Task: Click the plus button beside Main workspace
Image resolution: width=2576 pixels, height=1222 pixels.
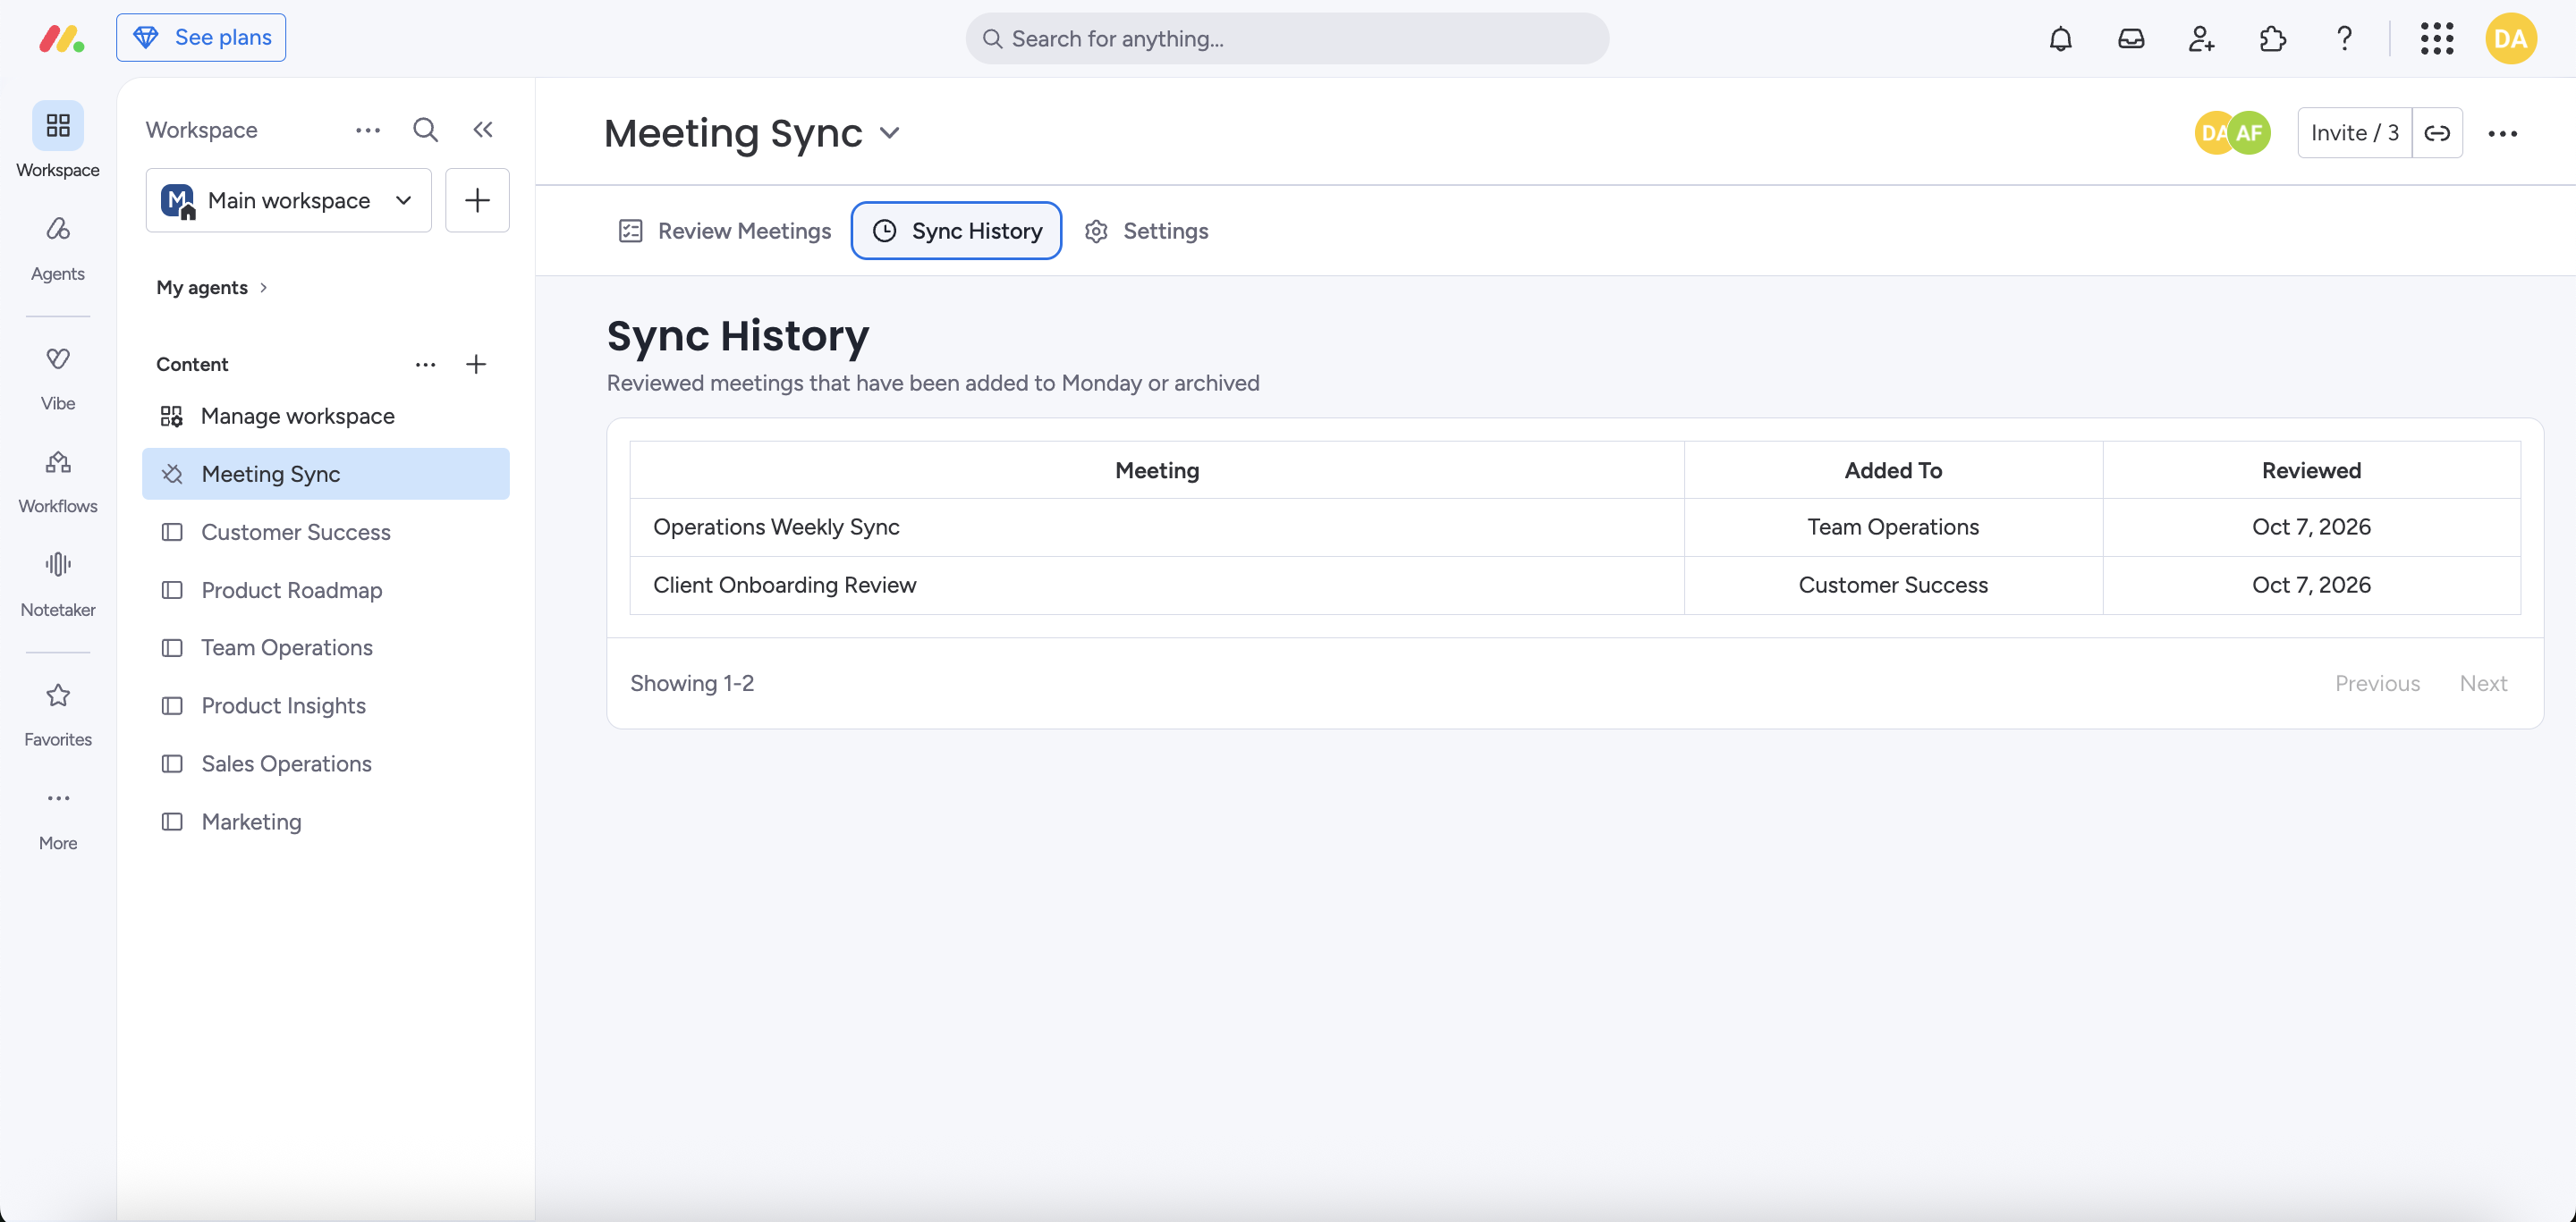Action: [x=477, y=201]
